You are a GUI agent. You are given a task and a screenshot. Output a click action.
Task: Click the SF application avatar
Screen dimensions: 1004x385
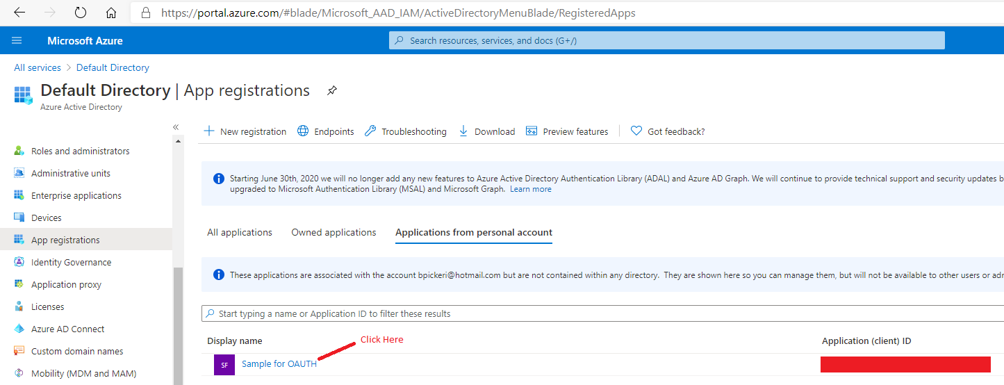pos(224,364)
